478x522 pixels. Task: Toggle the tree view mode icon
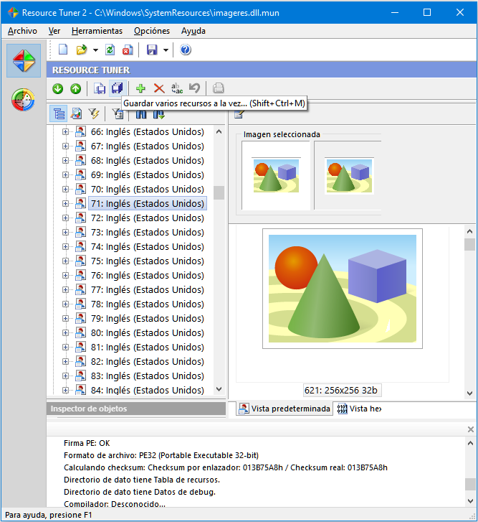(x=59, y=114)
